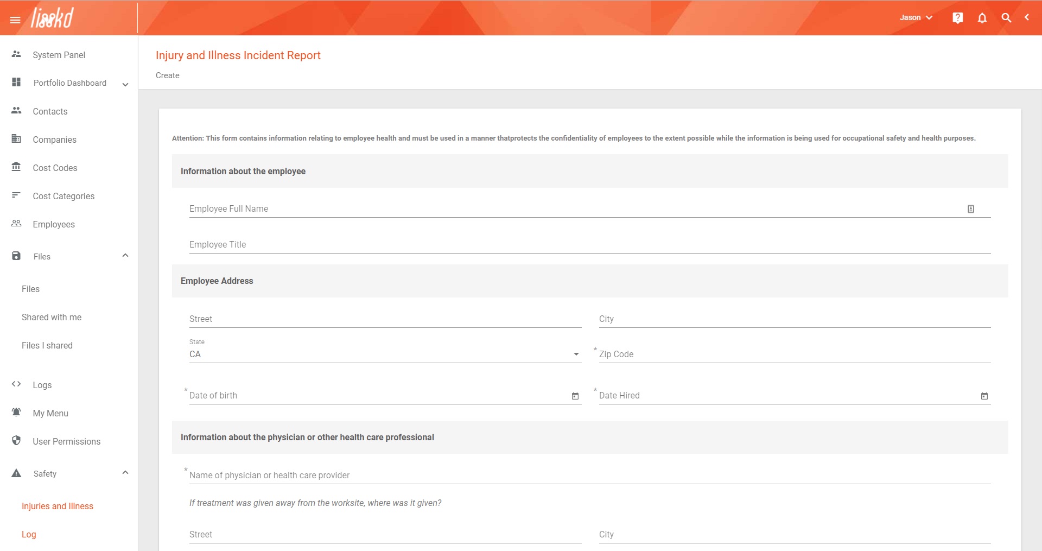Image resolution: width=1042 pixels, height=551 pixels.
Task: Open the Injuries and Illness link
Action: tap(58, 506)
